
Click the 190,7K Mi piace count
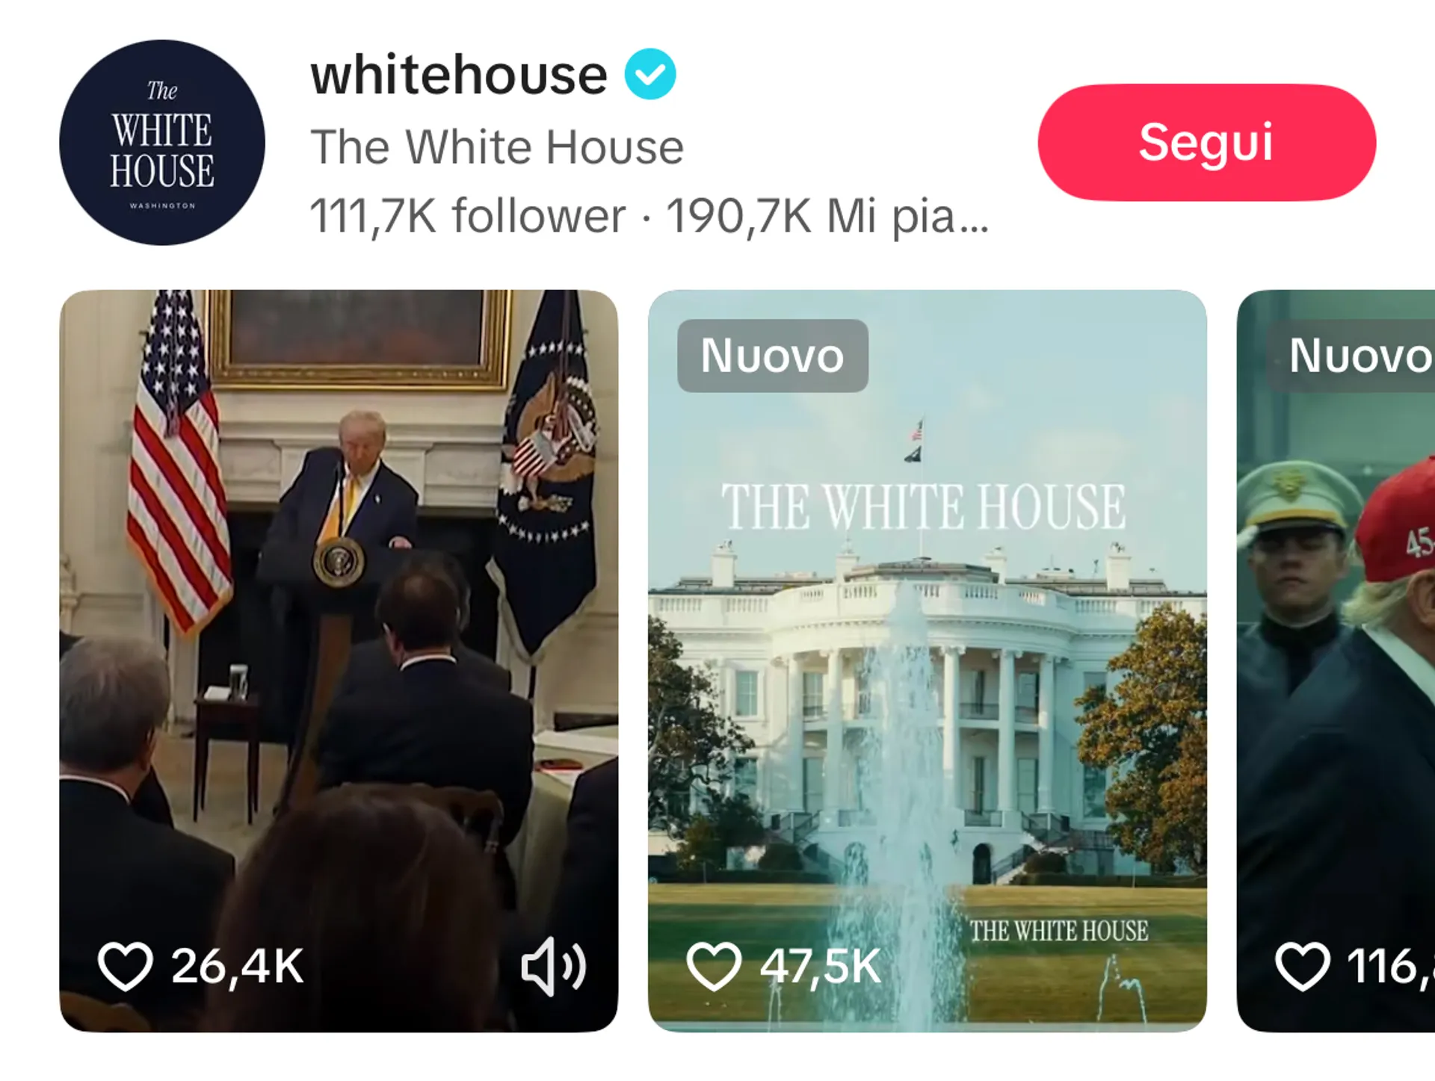tap(827, 216)
